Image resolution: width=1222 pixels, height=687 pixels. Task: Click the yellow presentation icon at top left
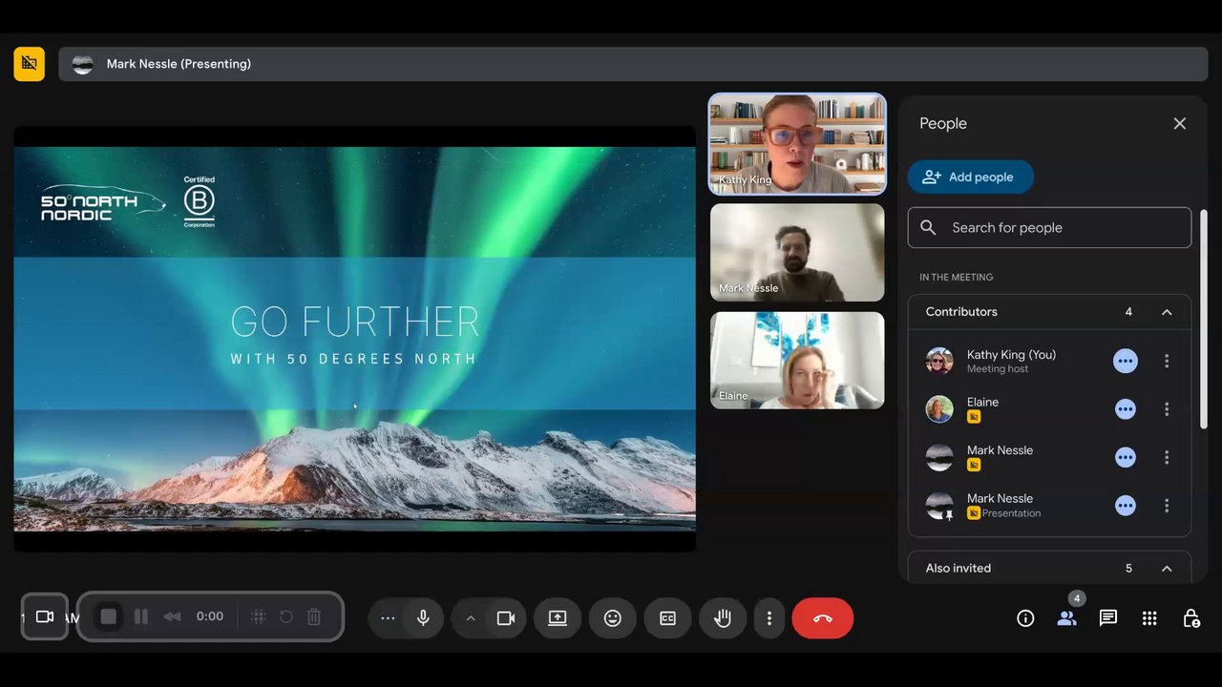point(29,64)
